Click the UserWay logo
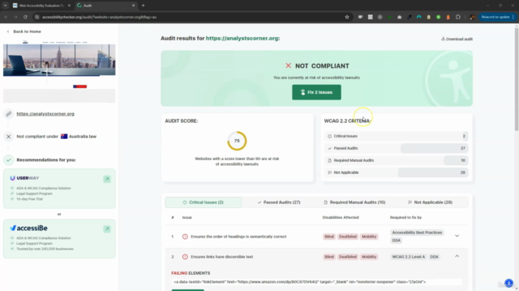This screenshot has width=519, height=291. point(24,178)
